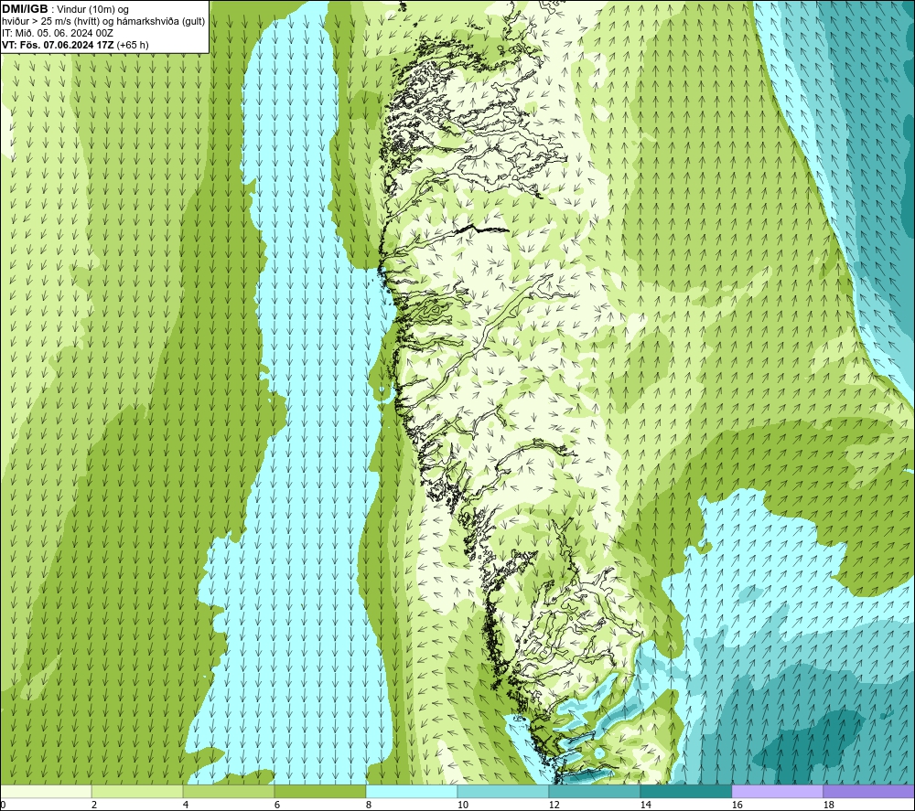This screenshot has width=915, height=811.
Task: Click the legend label "2"
Action: pos(94,805)
